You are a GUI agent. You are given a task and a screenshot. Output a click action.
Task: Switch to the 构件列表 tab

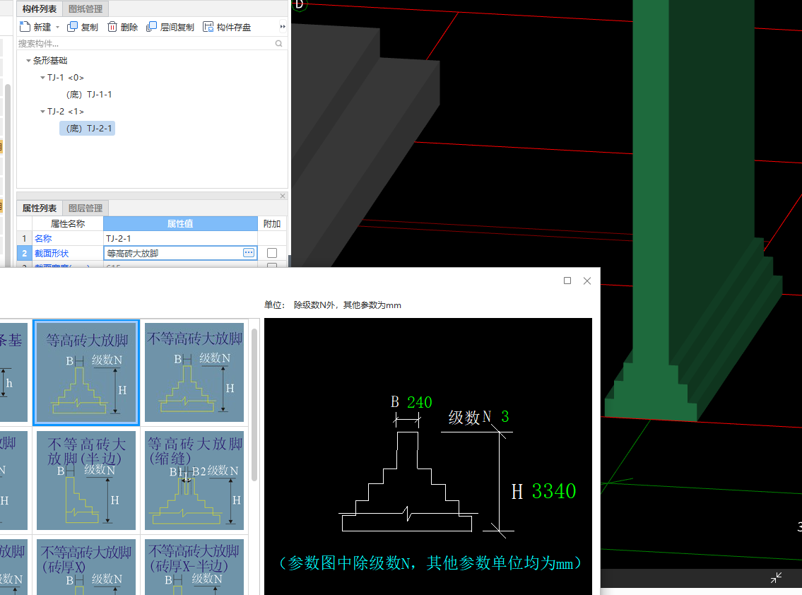point(40,8)
